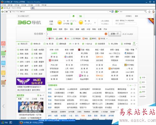This screenshot has height=125, width=156.
Task: Click the 好搜一下 search button
Action: (x=115, y=34)
